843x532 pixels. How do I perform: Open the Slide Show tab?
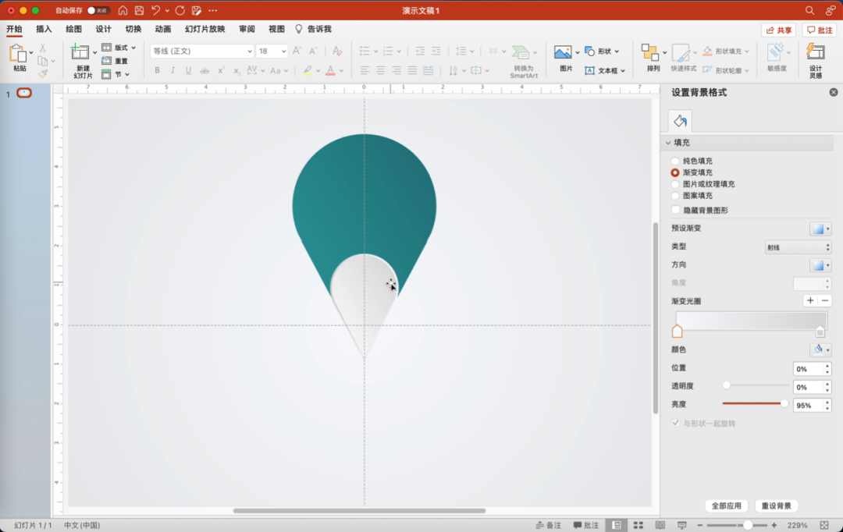[x=205, y=29]
